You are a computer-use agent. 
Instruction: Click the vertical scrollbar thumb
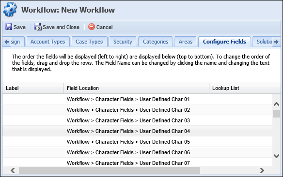pos(276,114)
